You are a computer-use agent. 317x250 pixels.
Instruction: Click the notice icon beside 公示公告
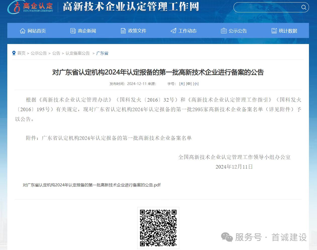pyautogui.click(x=224, y=31)
